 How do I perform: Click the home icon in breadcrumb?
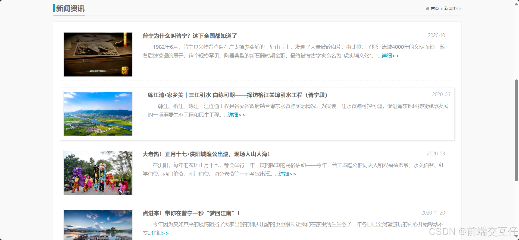tap(427, 9)
